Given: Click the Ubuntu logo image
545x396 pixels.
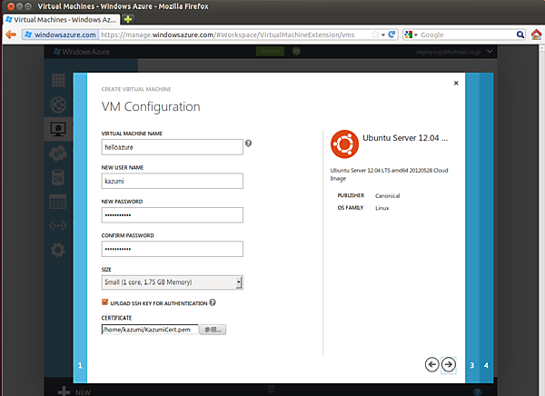Looking at the screenshot, I should point(342,144).
